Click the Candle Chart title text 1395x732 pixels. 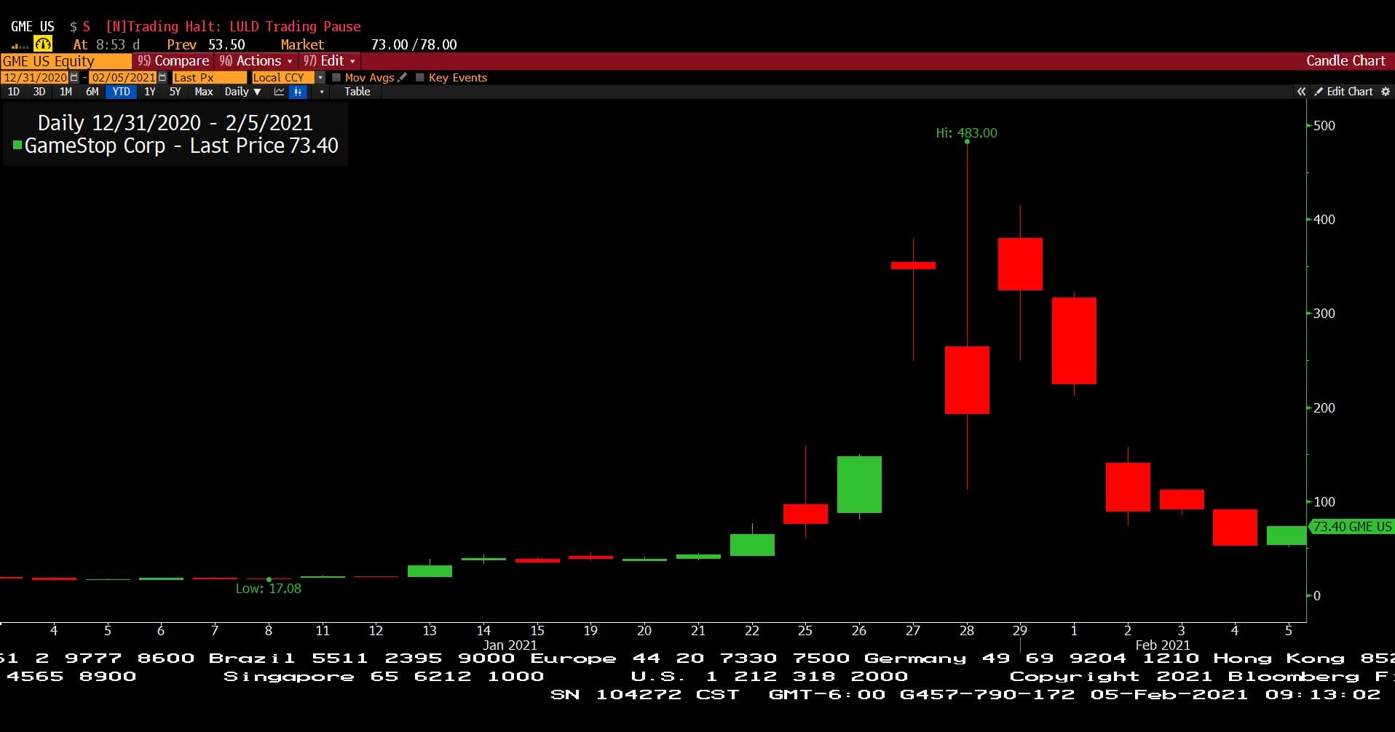1345,61
